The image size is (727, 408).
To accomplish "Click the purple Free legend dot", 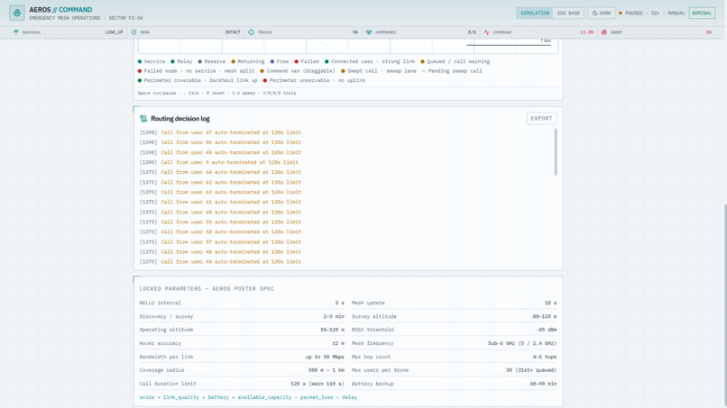I will pos(272,61).
